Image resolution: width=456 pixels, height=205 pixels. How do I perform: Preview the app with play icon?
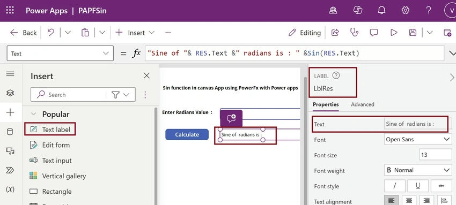[x=394, y=33]
